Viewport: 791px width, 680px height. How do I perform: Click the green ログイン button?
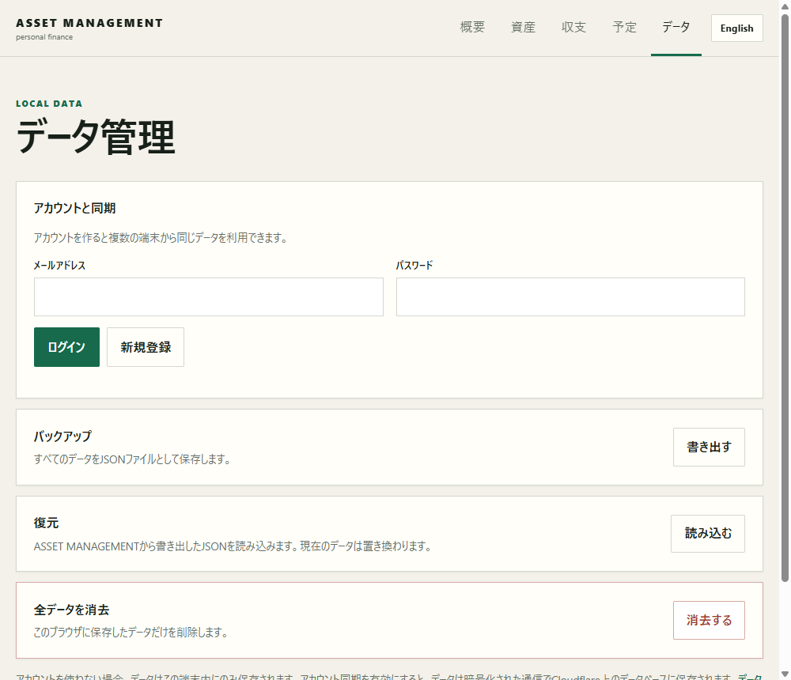[66, 347]
